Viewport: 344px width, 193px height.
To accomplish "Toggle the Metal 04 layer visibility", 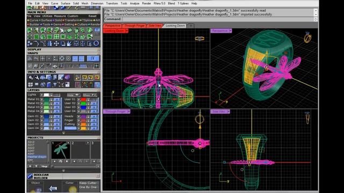I will 58,111.
